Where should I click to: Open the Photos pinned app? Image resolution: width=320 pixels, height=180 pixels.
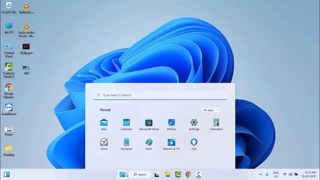tap(171, 124)
